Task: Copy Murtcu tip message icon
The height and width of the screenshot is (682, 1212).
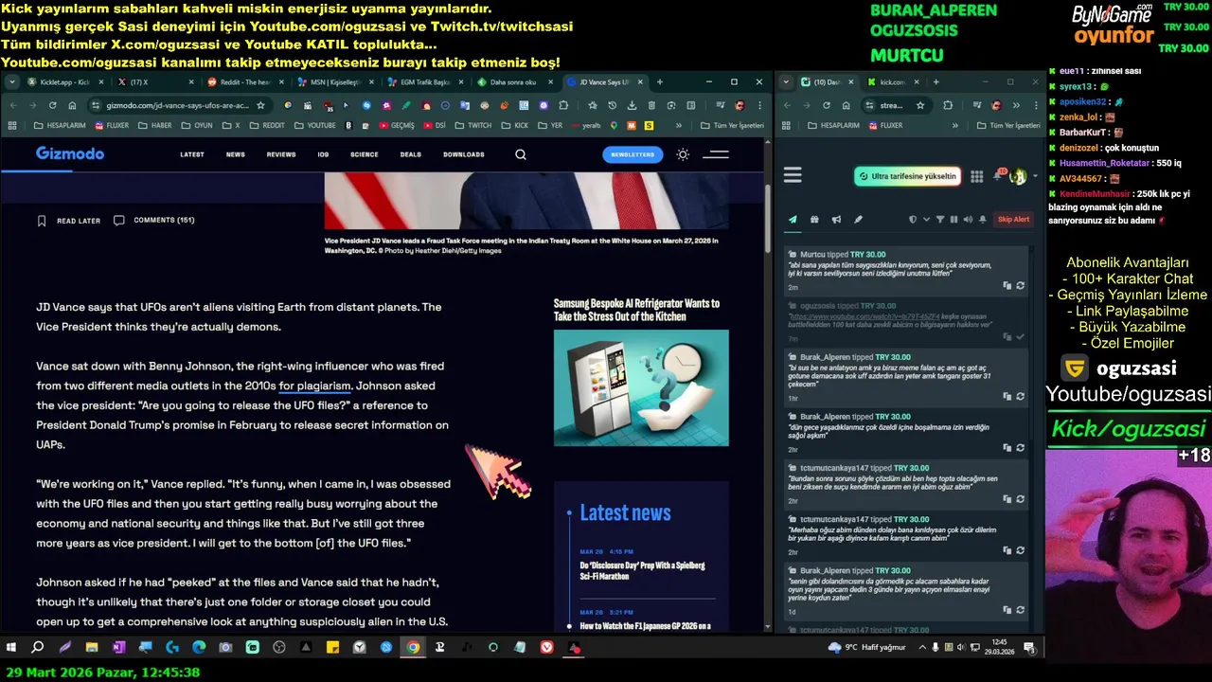Action: [x=1007, y=285]
